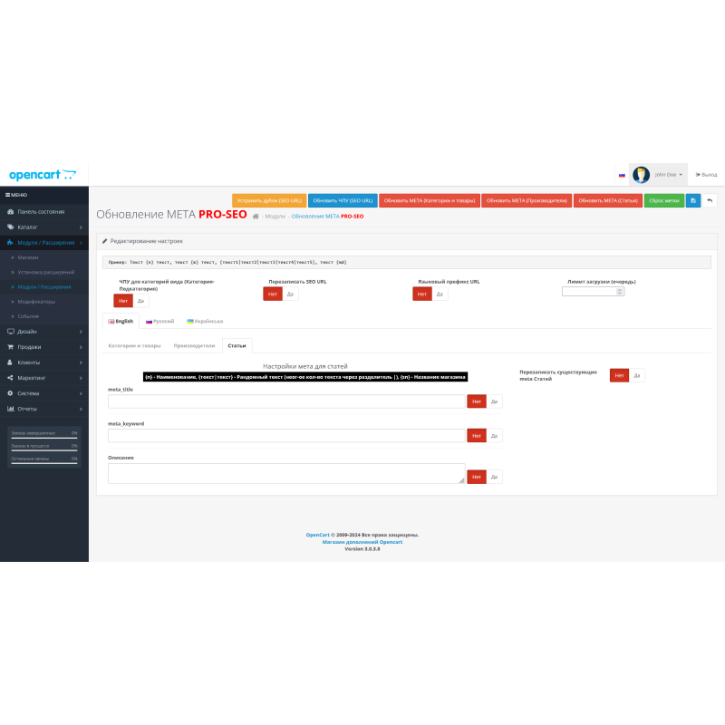This screenshot has height=725, width=725.
Task: Switch to the Категории и товары tab
Action: (x=133, y=344)
